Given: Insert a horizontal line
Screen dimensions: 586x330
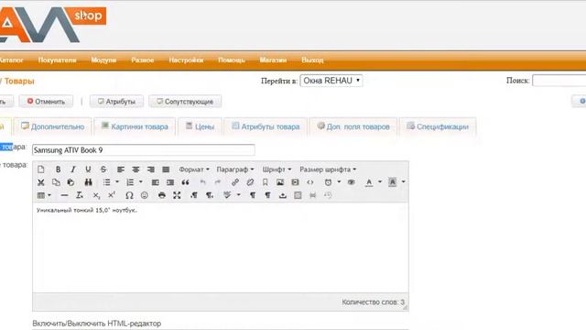Looking at the screenshot, I should pos(64,195).
